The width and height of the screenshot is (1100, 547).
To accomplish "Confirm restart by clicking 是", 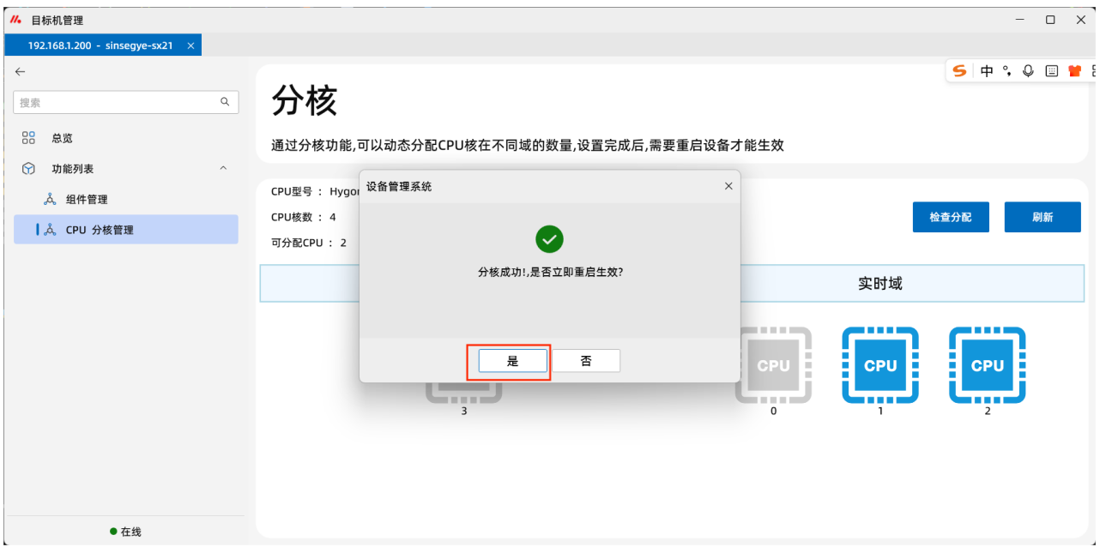I will [x=513, y=361].
